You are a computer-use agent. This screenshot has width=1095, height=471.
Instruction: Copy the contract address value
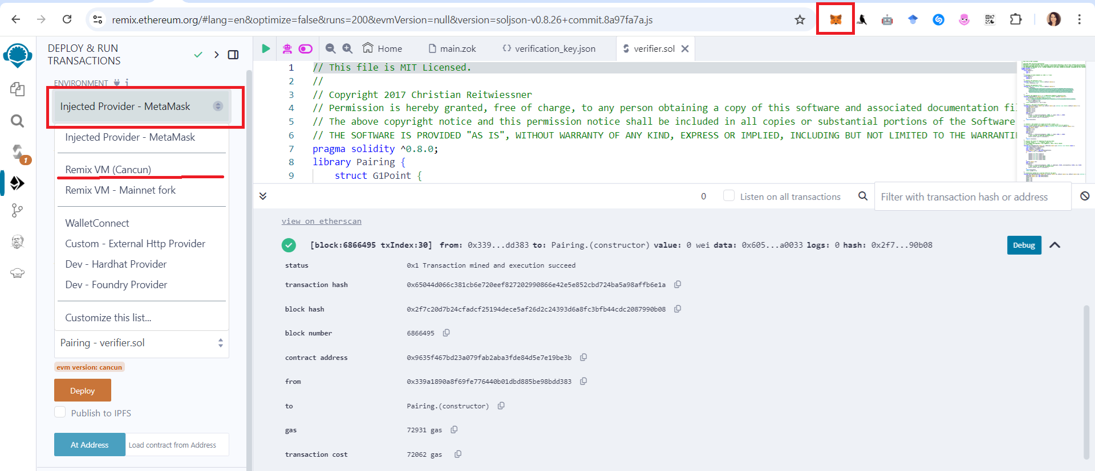coord(583,357)
